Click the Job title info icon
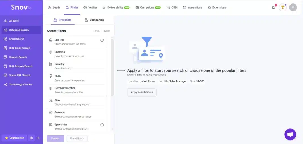The height and width of the screenshot is (144, 303). pyautogui.click(x=102, y=40)
